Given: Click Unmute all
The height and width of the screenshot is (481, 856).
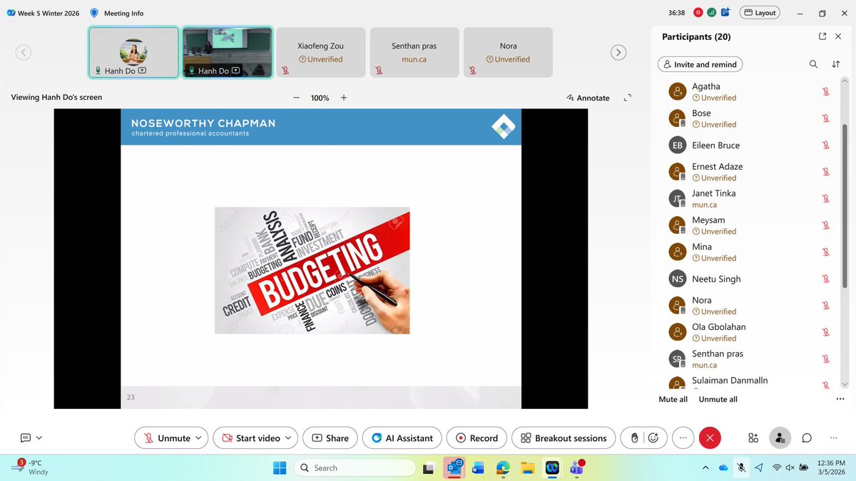Looking at the screenshot, I should point(718,399).
